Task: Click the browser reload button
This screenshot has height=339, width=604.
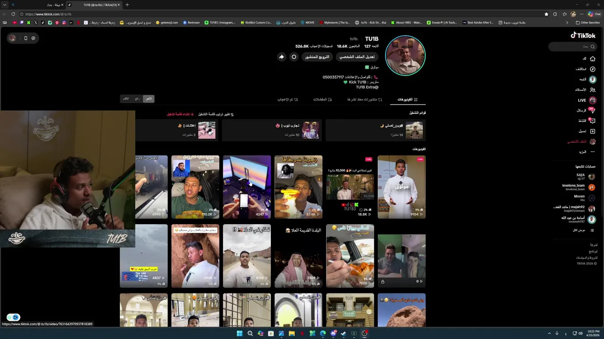Action: 13,14
